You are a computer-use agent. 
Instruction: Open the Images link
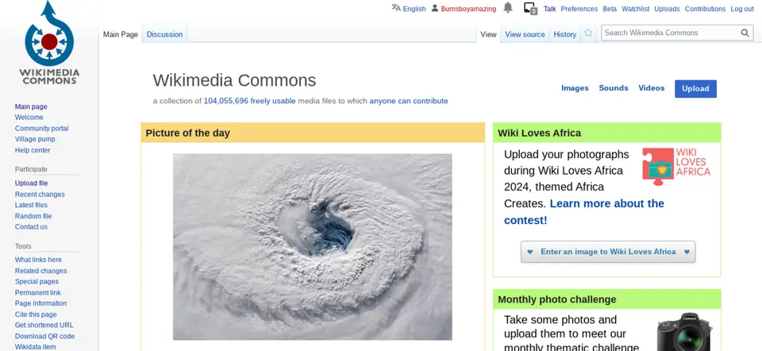coord(575,88)
